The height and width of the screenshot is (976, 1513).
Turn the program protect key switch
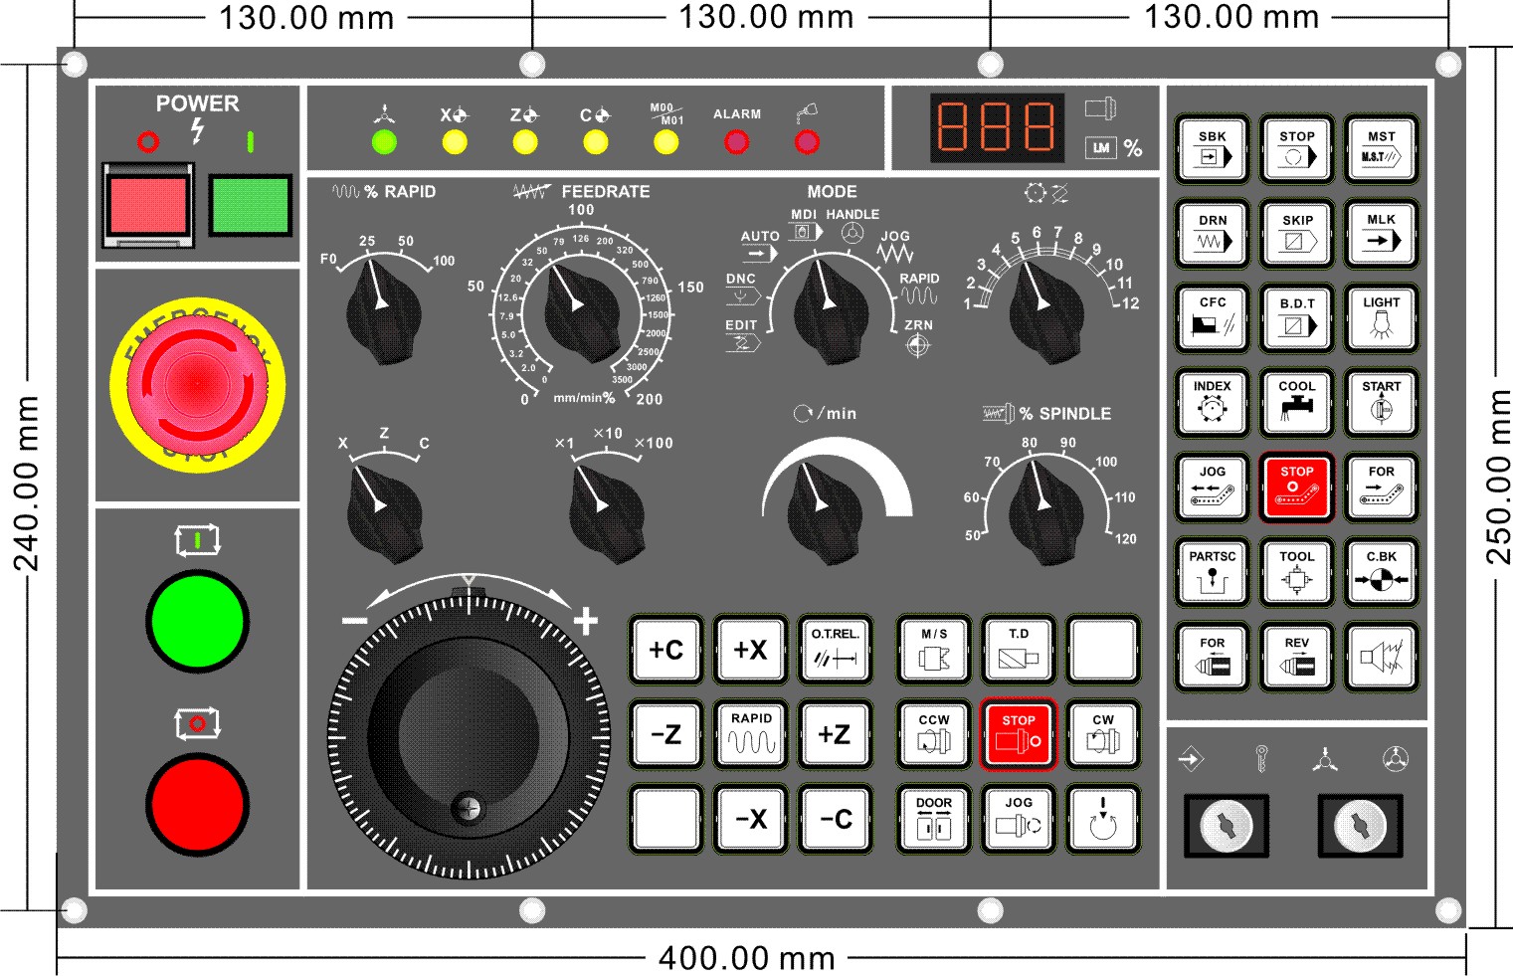1226,825
